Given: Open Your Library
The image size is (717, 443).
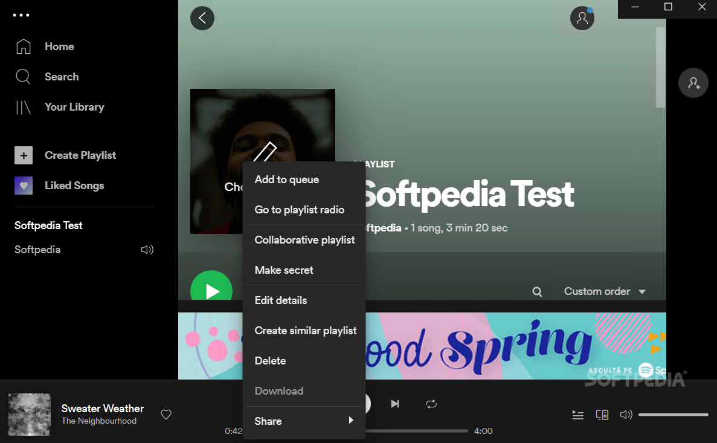Looking at the screenshot, I should (74, 107).
